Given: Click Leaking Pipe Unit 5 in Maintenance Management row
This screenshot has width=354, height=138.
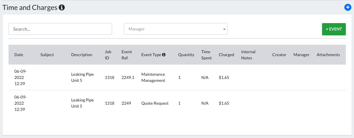Looking at the screenshot, I should [x=82, y=77].
